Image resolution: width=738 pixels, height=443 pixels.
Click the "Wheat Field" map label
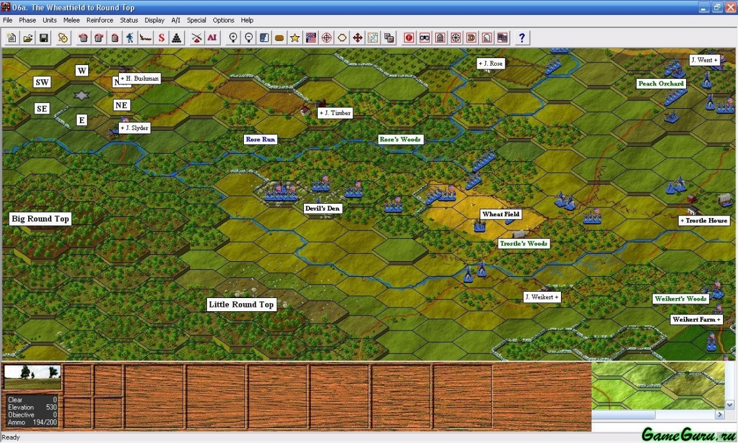pyautogui.click(x=501, y=214)
